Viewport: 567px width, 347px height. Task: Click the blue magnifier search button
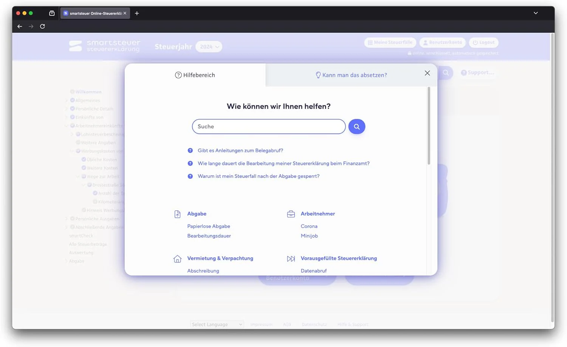356,126
